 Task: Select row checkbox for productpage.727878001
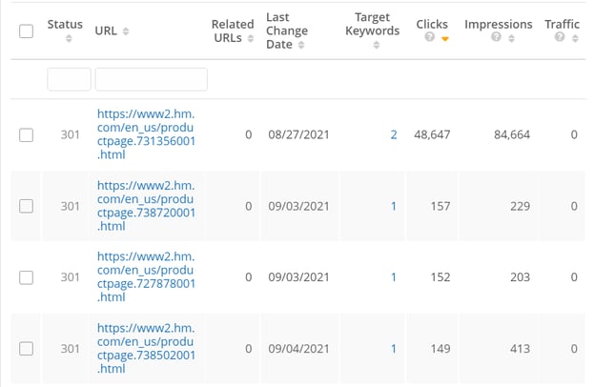point(26,277)
